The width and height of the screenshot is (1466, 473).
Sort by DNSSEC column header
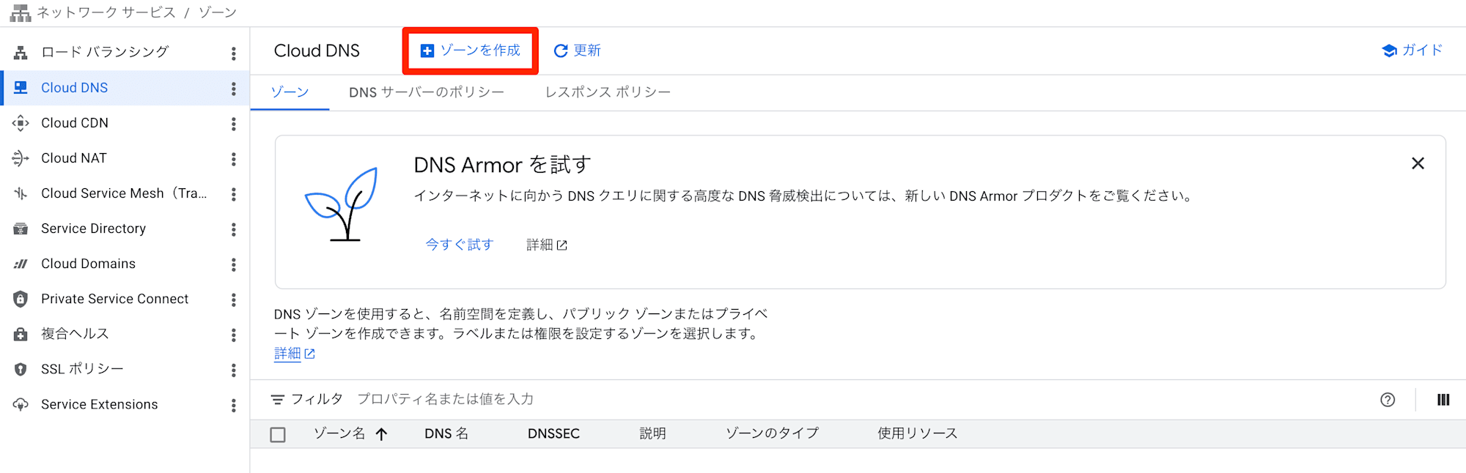coord(553,433)
